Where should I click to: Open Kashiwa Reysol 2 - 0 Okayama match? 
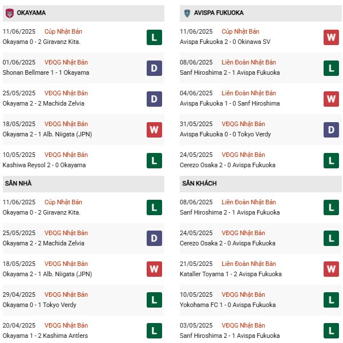(x=44, y=165)
